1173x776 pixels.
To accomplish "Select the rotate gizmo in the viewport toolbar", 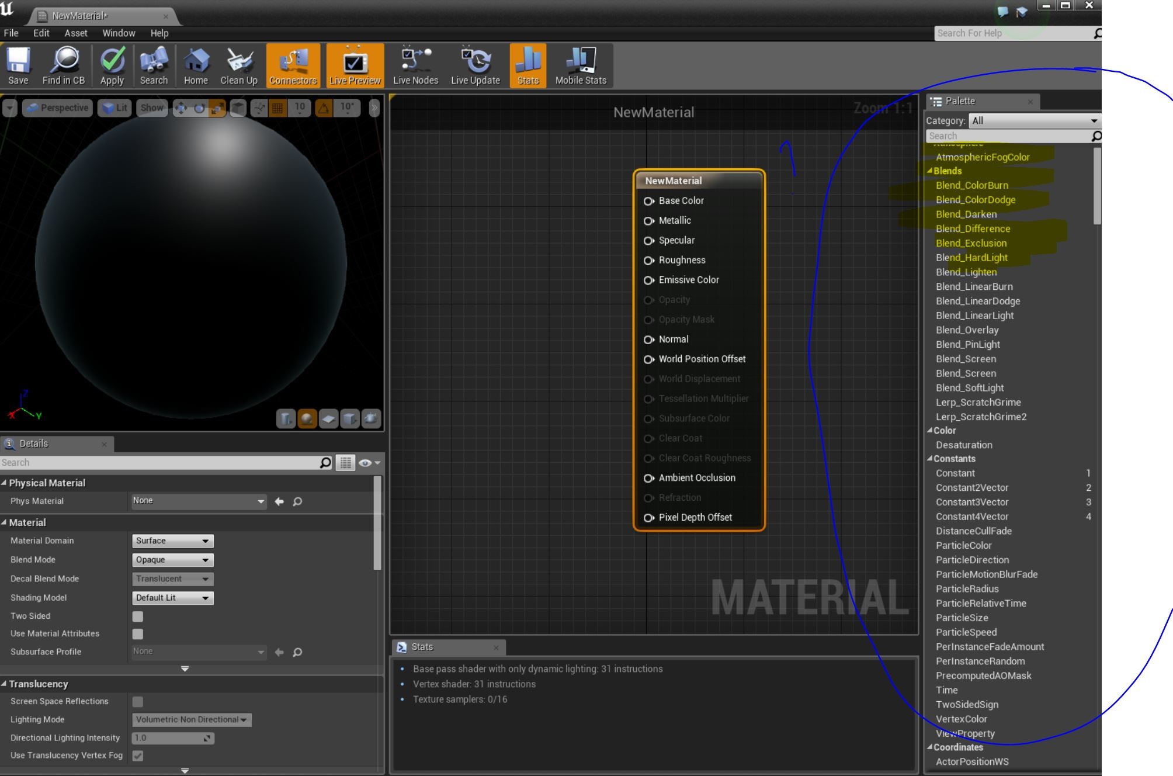I will click(199, 108).
